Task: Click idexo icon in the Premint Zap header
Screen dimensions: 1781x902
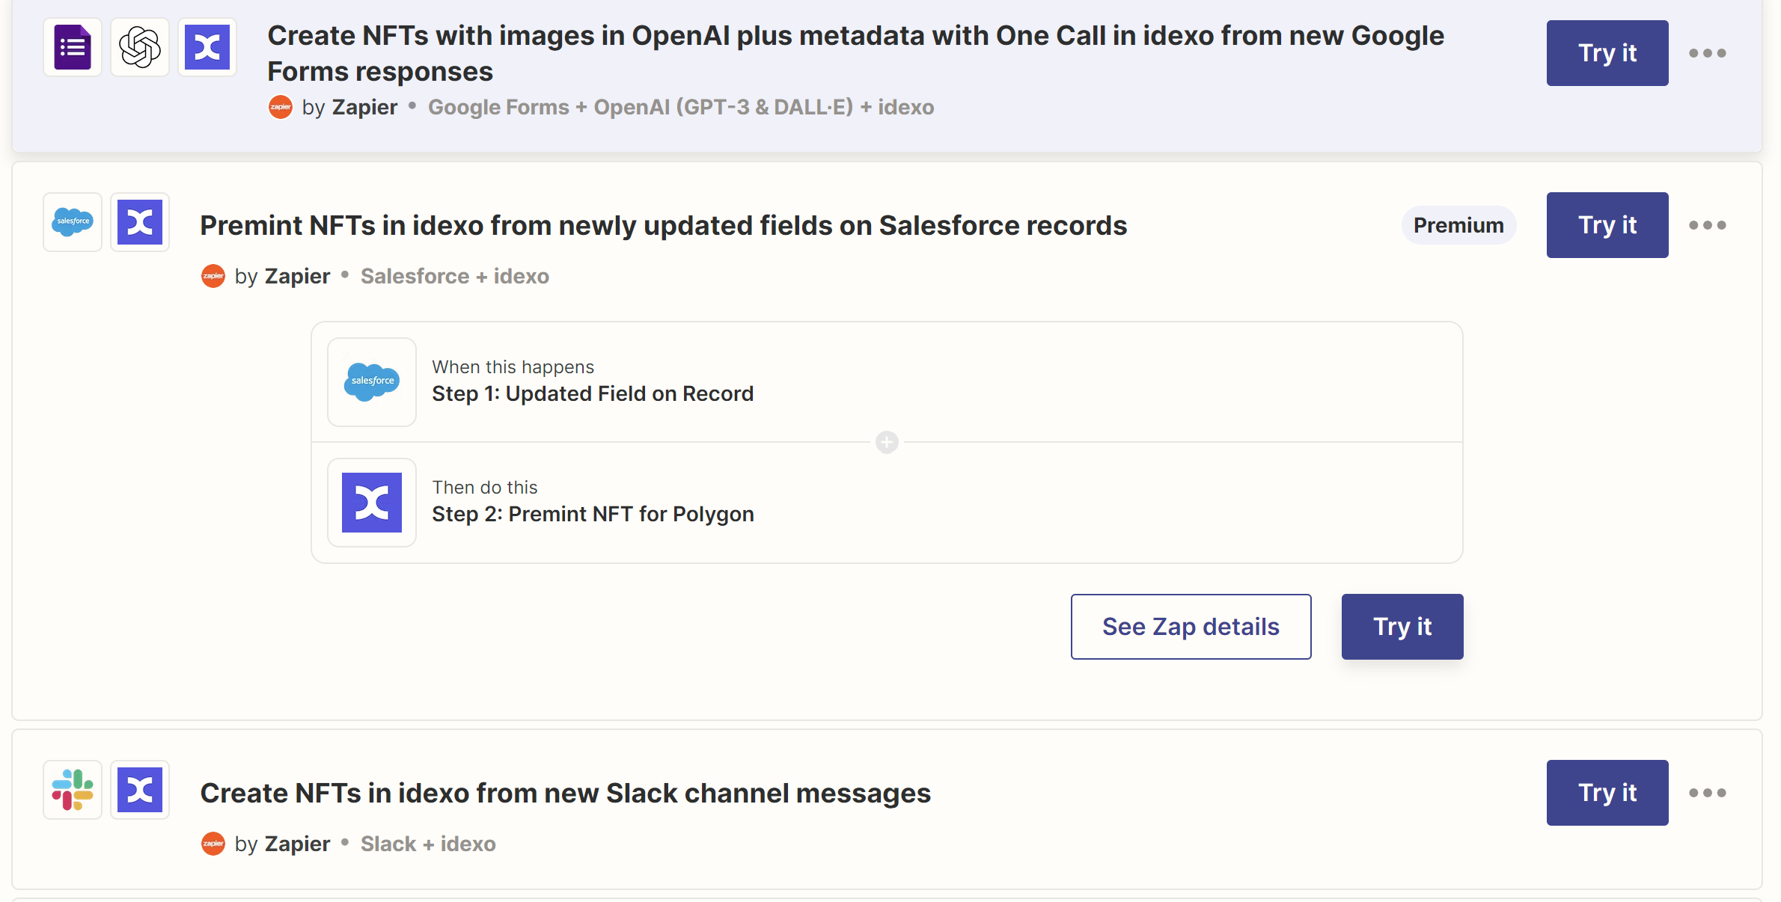Action: [x=140, y=222]
